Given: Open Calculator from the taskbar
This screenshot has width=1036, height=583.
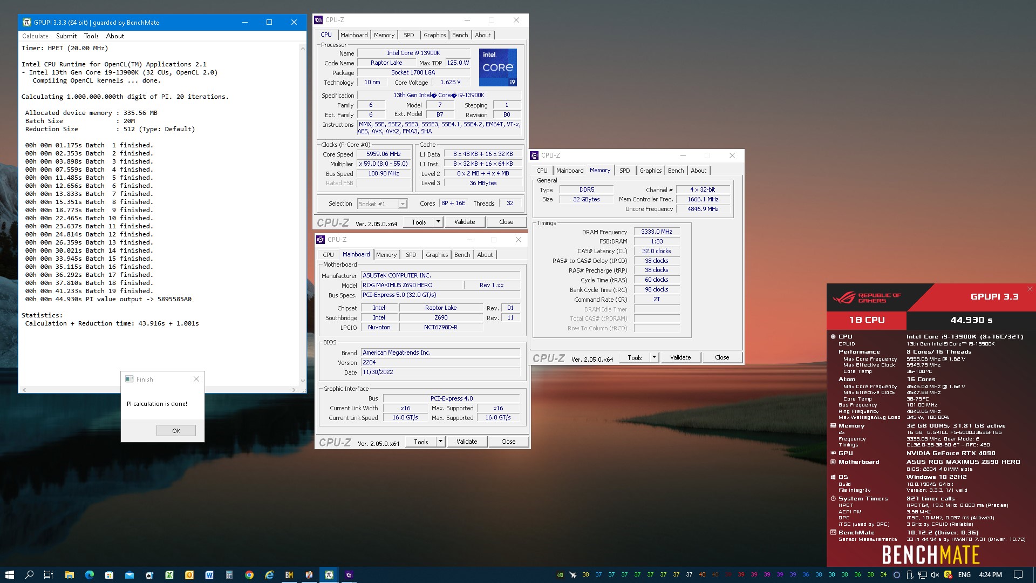Looking at the screenshot, I should point(229,575).
